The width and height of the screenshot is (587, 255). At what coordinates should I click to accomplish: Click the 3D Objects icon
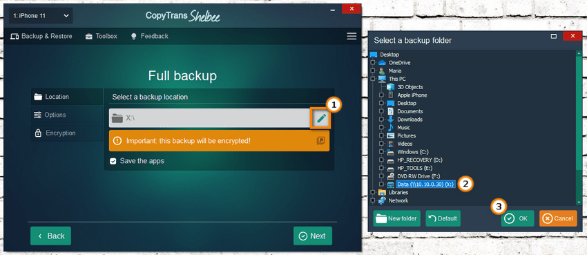(x=391, y=87)
